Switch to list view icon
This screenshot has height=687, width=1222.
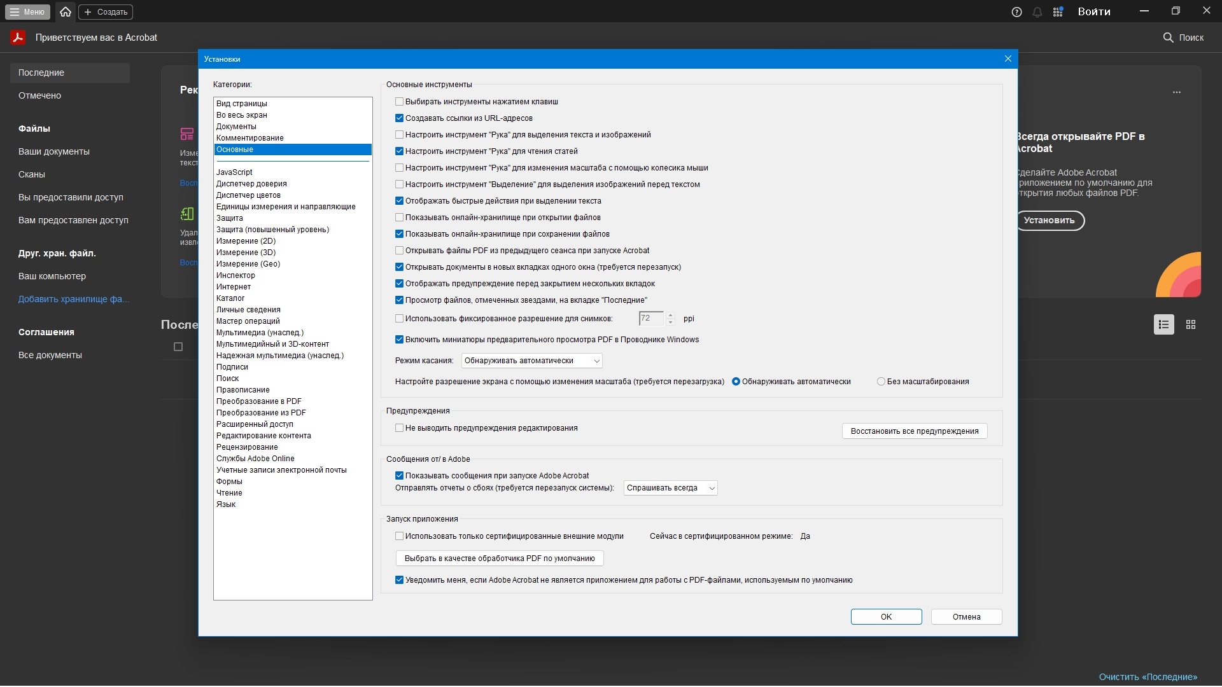click(x=1163, y=324)
